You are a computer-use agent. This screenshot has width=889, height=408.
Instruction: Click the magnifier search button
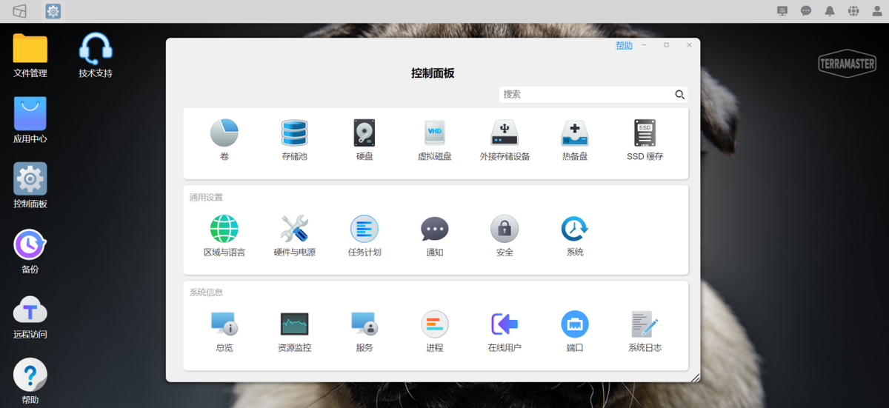coord(679,94)
